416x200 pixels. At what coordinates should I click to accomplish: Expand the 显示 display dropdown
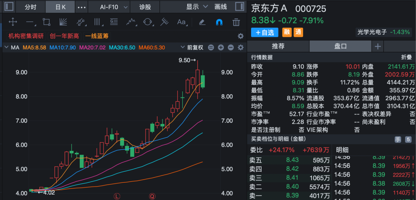[197, 7]
